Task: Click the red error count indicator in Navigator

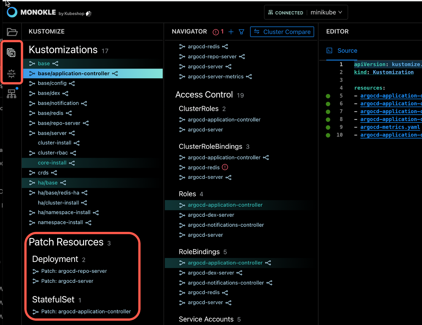Action: click(218, 32)
